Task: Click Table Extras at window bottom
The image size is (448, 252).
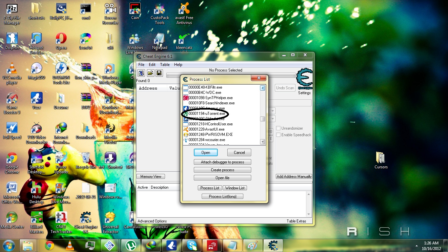Action: [x=296, y=221]
